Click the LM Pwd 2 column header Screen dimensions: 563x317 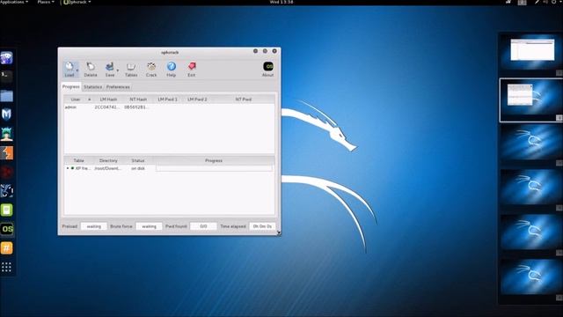197,100
